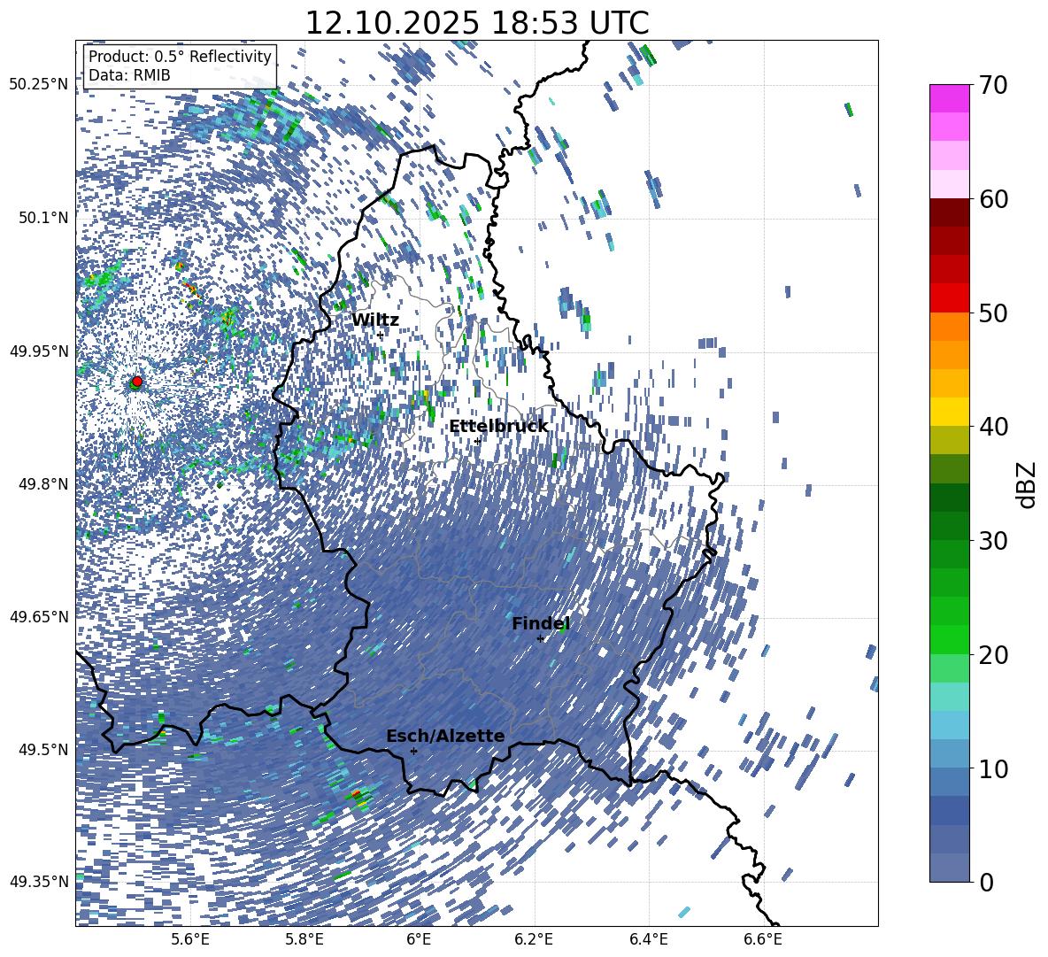Click the Findel location cross marker

pyautogui.click(x=540, y=639)
